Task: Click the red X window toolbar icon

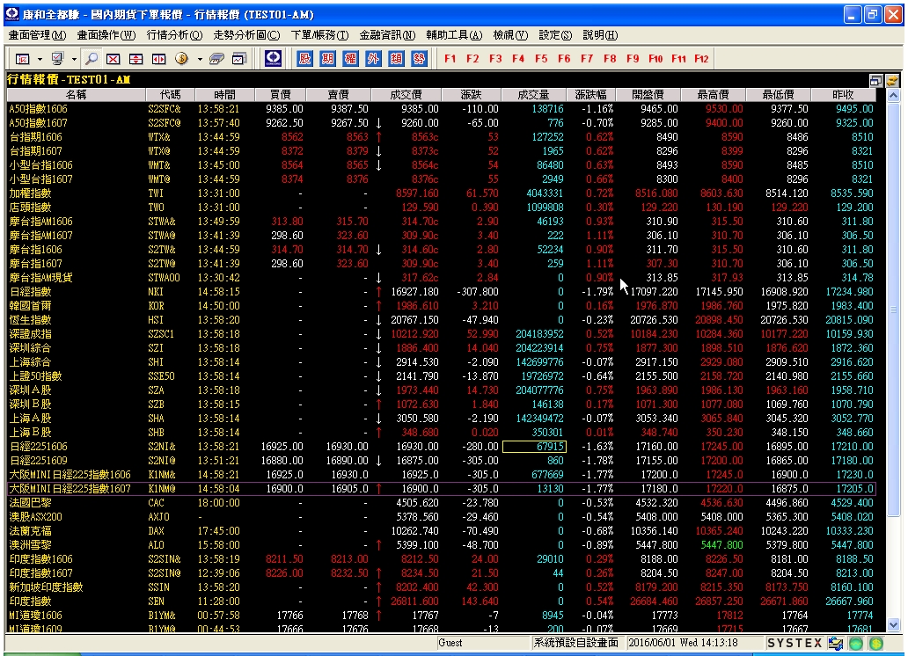Action: point(113,59)
